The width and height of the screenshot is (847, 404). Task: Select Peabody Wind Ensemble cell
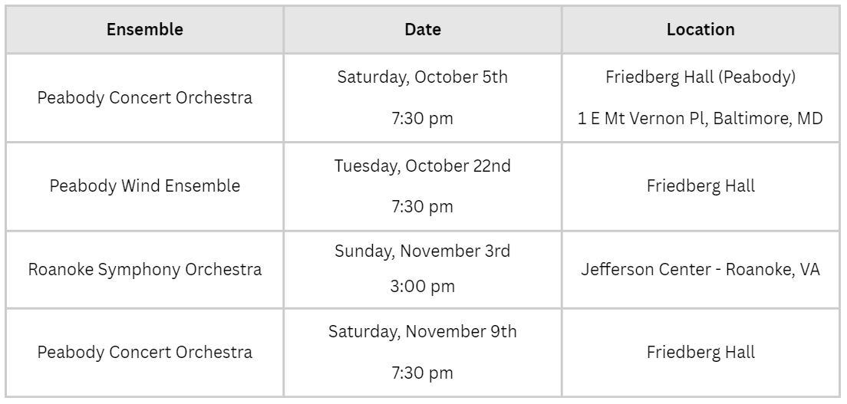[145, 186]
